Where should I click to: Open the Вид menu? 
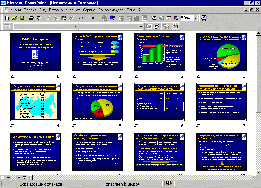tap(43, 10)
